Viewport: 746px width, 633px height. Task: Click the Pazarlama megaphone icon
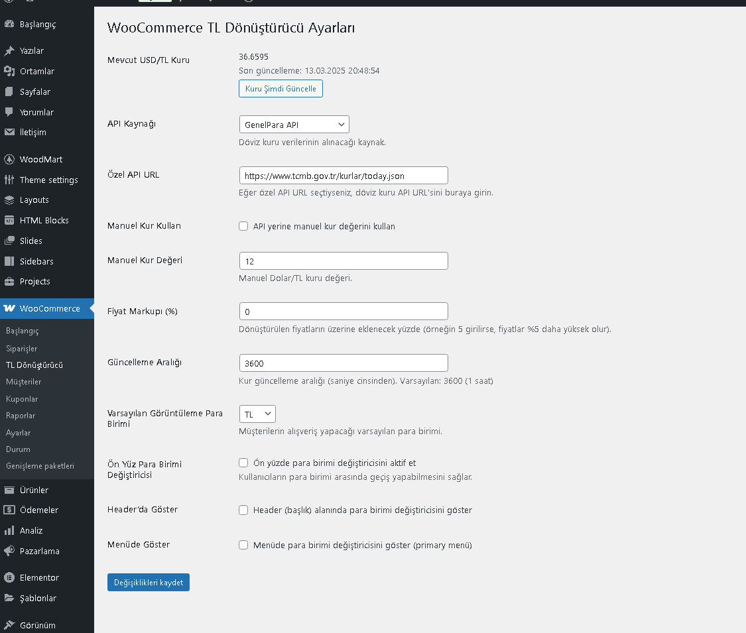(x=9, y=551)
